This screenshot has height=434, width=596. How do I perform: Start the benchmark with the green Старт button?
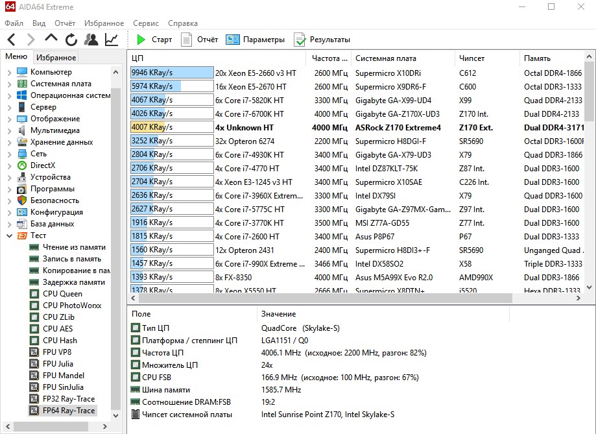[x=154, y=40]
